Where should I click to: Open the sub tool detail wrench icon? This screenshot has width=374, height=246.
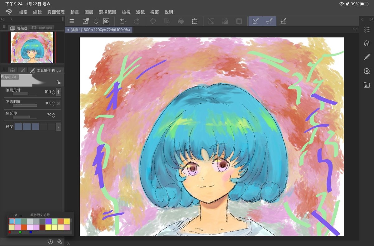point(60,241)
